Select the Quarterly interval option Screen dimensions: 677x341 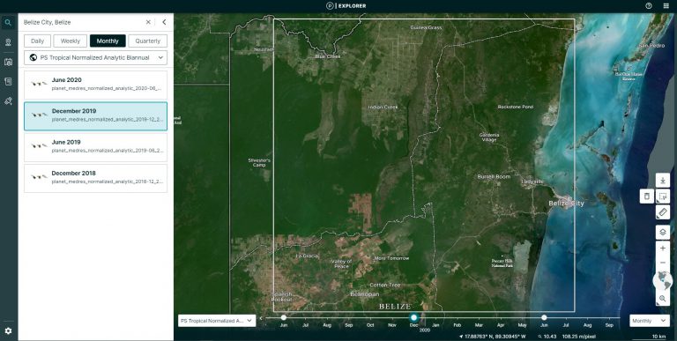tap(148, 41)
